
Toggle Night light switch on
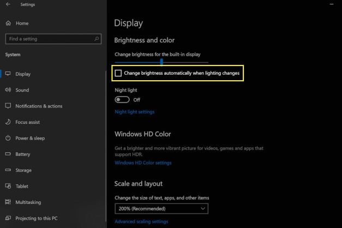(122, 100)
